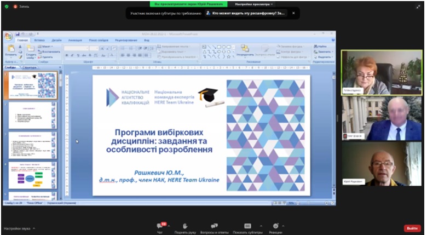Click the clear formatting icon

tap(114, 48)
